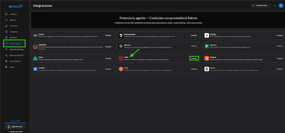Open Historial de llamadas in sidebar

click(x=14, y=50)
